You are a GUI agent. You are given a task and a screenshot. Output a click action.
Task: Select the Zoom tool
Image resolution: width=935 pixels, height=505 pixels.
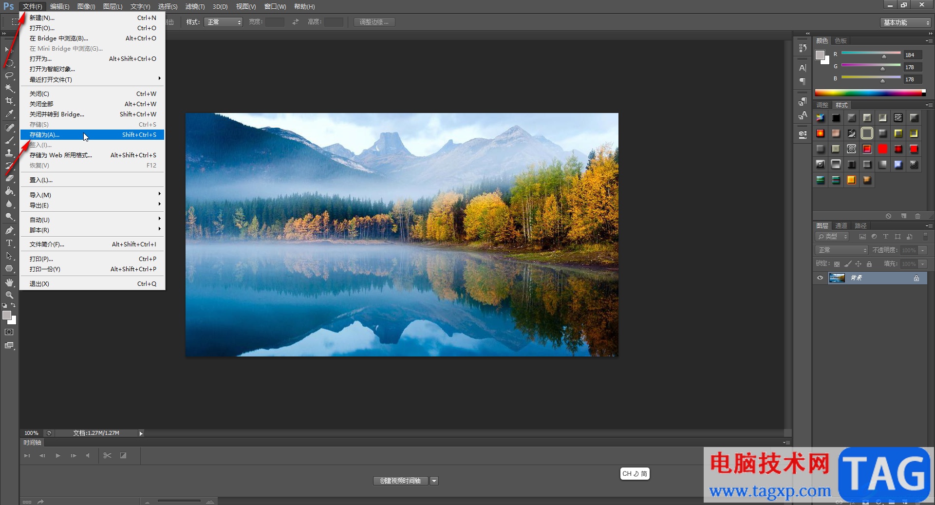pyautogui.click(x=9, y=295)
